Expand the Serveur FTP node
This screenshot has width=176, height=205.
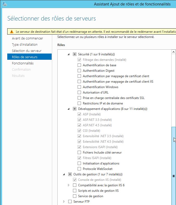point(64,202)
